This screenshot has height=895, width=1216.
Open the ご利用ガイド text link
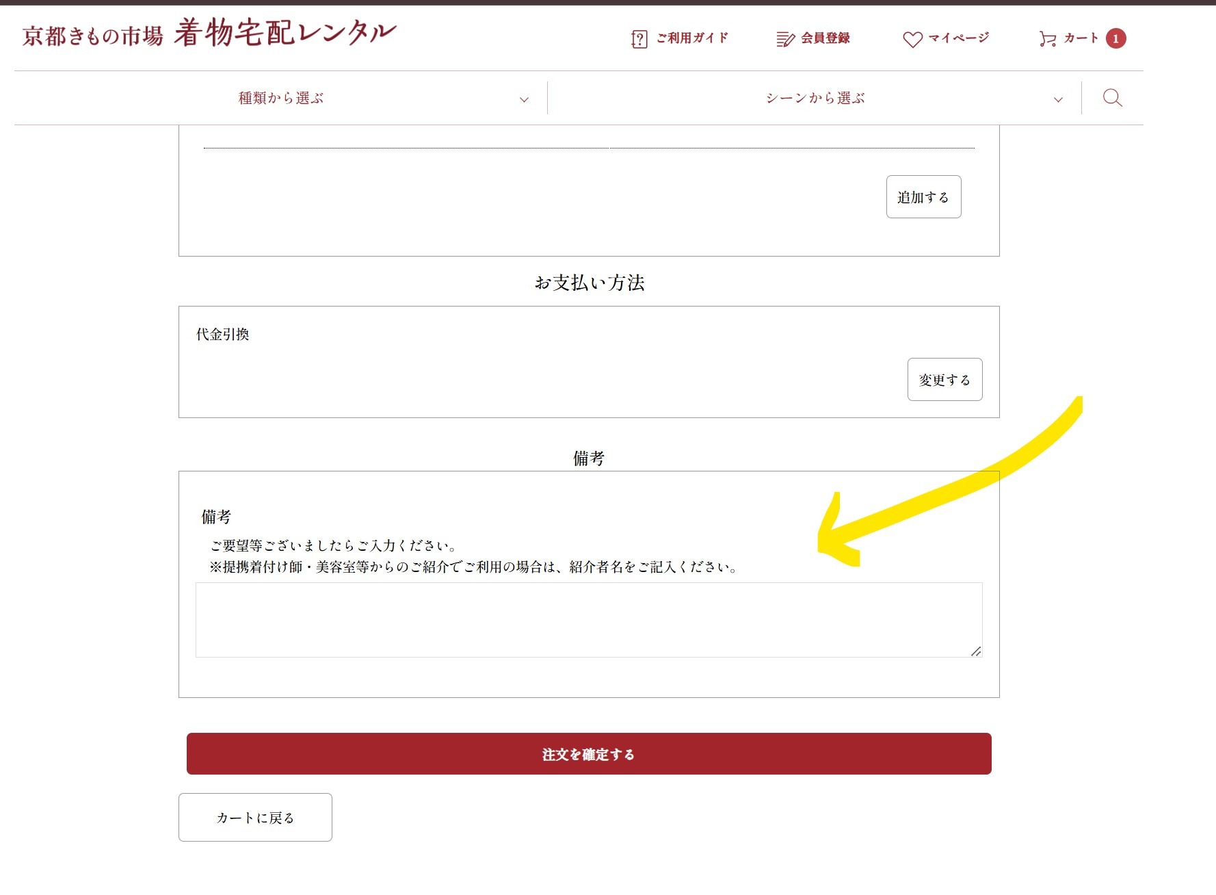click(692, 38)
